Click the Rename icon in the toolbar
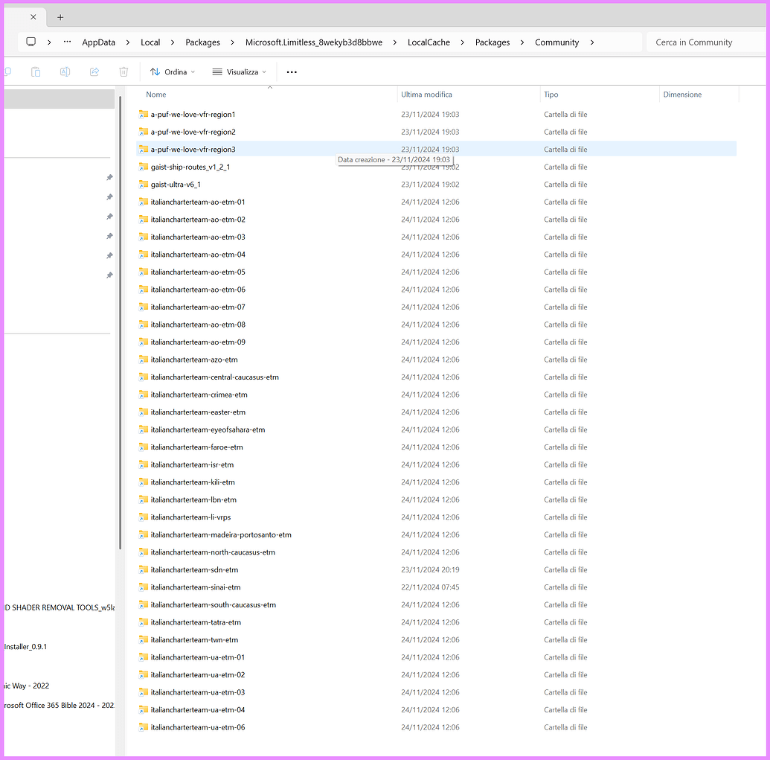The image size is (770, 760). (65, 71)
